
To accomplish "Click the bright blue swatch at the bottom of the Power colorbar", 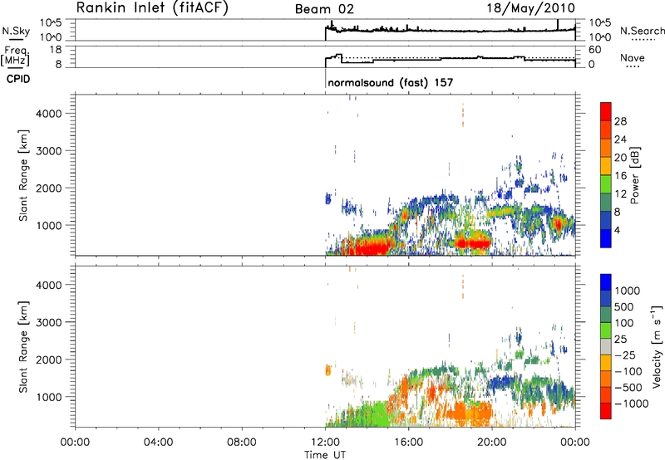I will [606, 238].
